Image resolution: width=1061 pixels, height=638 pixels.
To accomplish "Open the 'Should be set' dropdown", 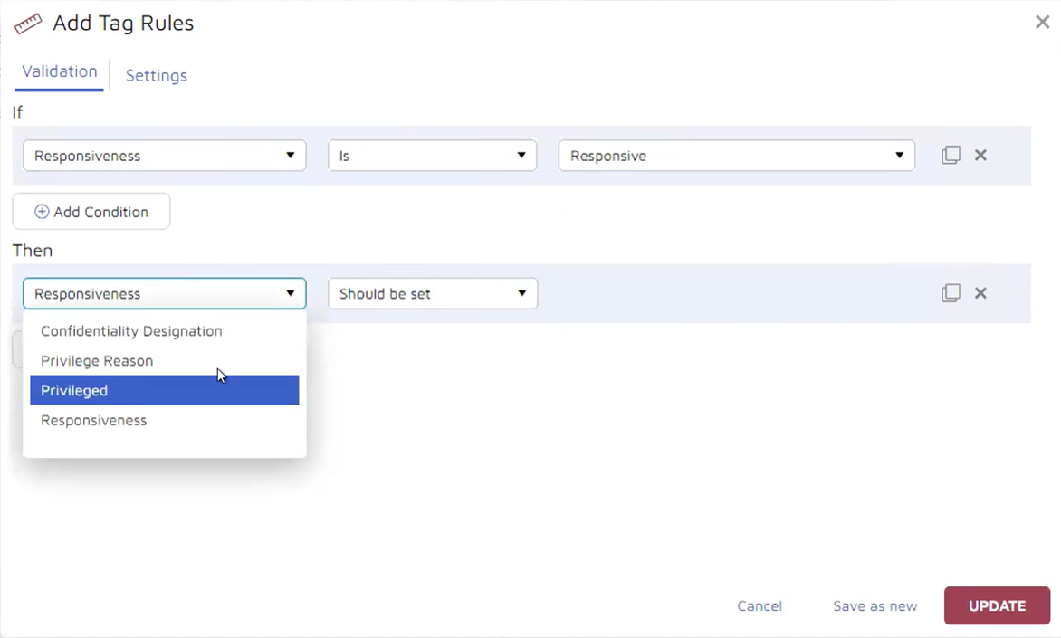I will (x=433, y=293).
